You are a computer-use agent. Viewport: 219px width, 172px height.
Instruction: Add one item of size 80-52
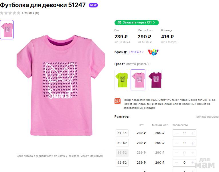pyautogui.click(x=193, y=143)
